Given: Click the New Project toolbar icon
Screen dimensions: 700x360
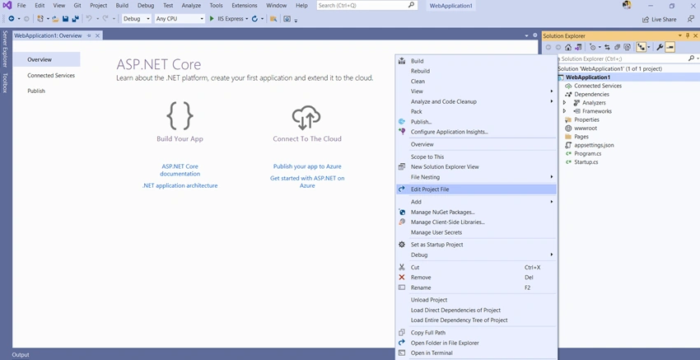Looking at the screenshot, I should point(40,19).
